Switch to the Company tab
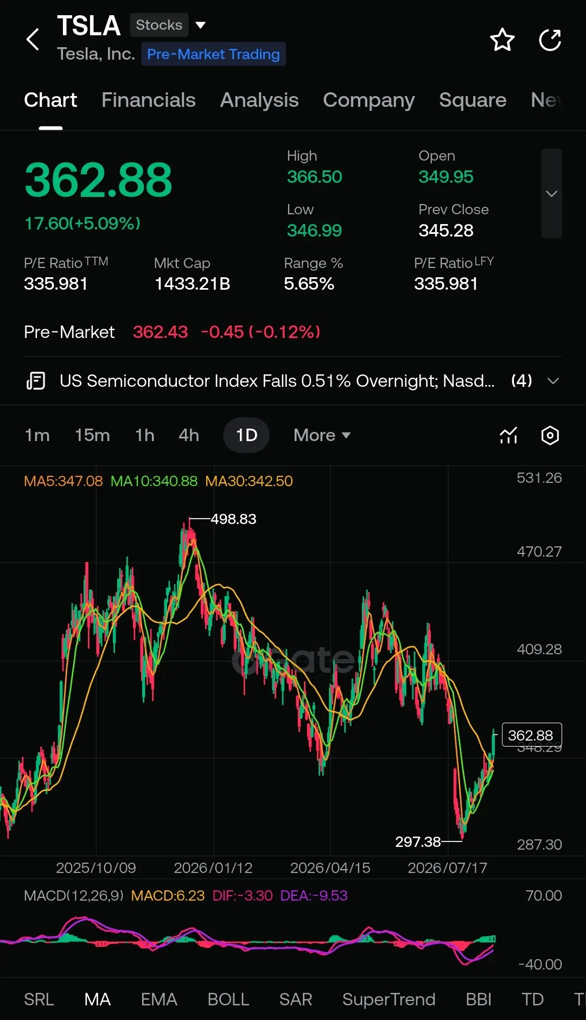Image resolution: width=586 pixels, height=1020 pixels. (x=369, y=100)
